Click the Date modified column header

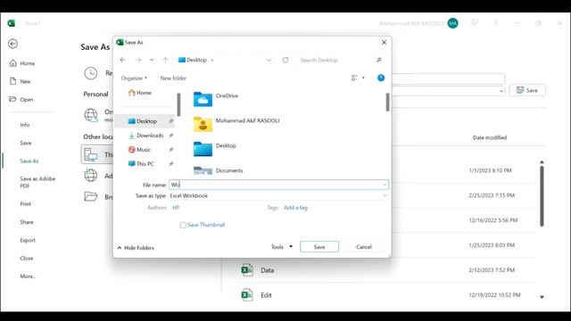[x=490, y=137]
